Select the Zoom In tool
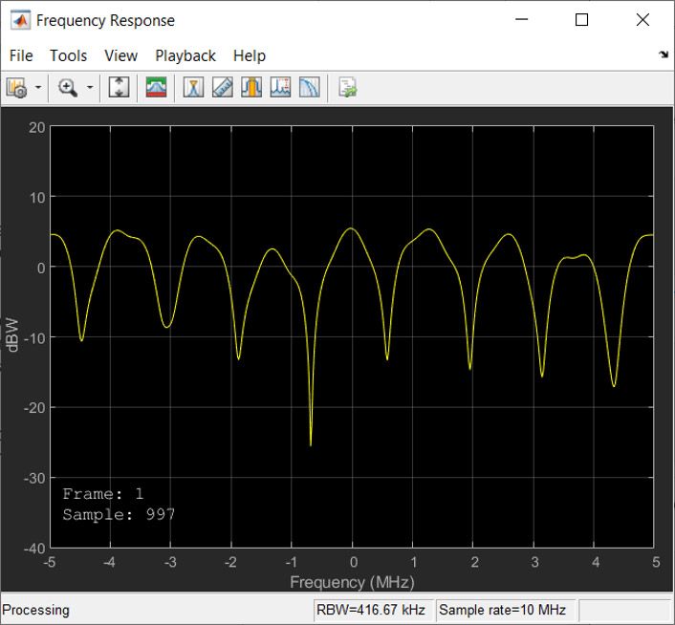Screen dimensions: 675x625 (68, 88)
